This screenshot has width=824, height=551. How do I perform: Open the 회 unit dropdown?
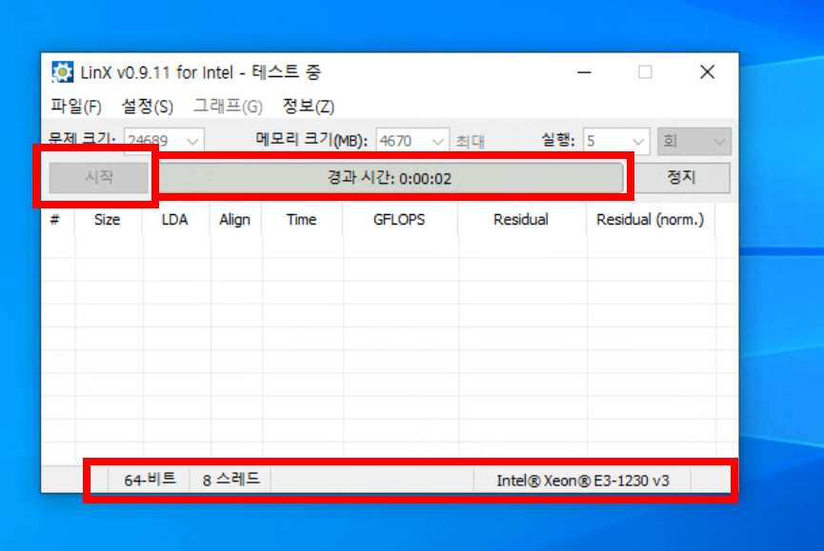click(x=694, y=141)
